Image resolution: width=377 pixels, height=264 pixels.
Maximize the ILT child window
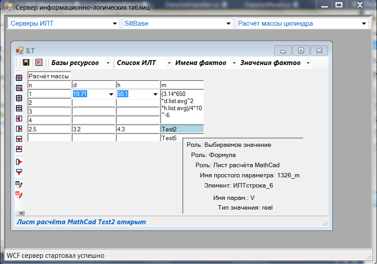pyautogui.click(x=301, y=51)
